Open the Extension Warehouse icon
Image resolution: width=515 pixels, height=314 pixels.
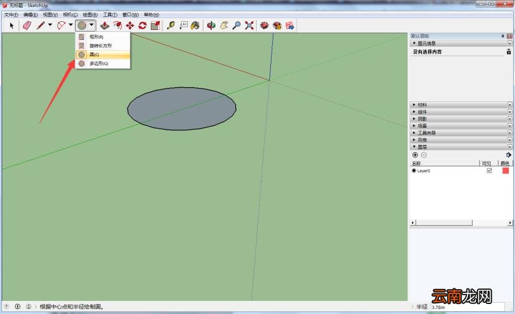pos(277,26)
